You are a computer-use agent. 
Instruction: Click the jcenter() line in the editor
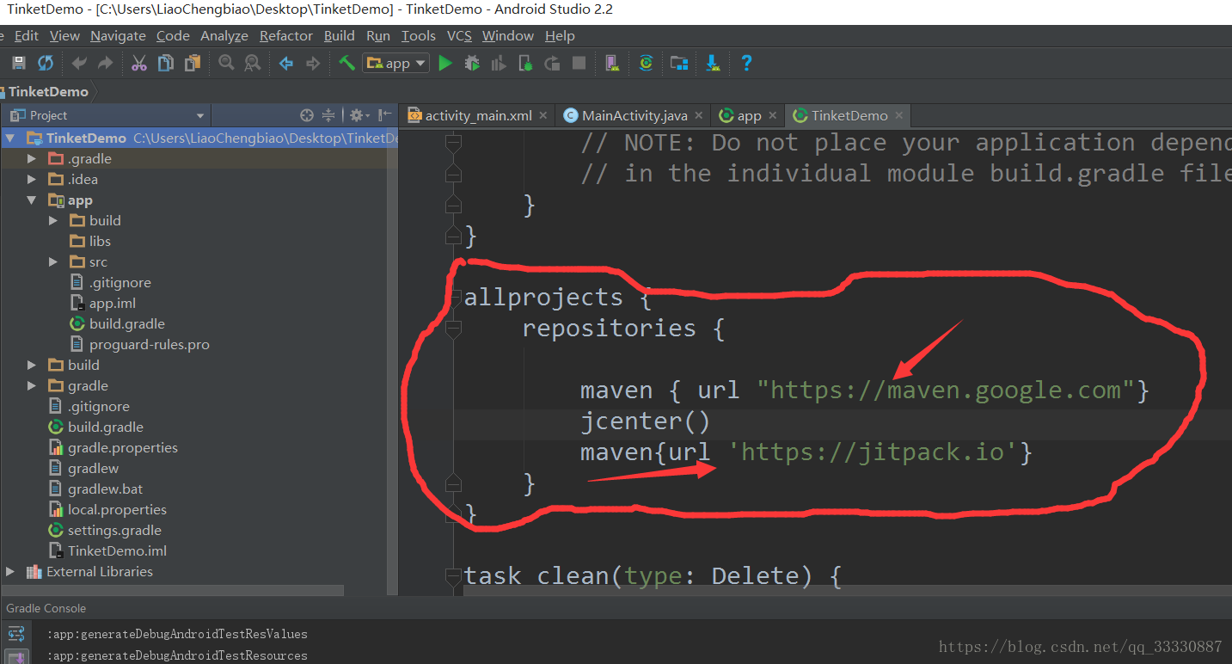click(x=646, y=421)
